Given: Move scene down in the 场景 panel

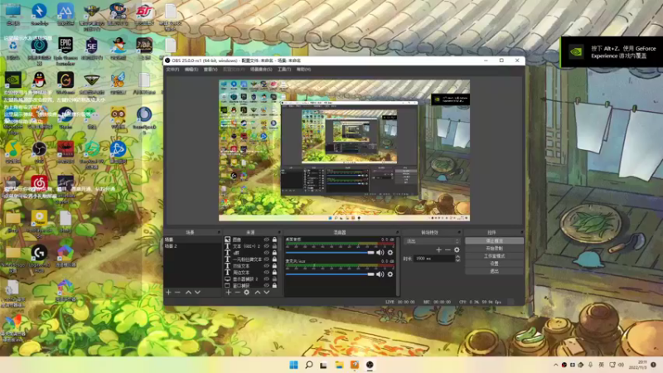Looking at the screenshot, I should [197, 293].
